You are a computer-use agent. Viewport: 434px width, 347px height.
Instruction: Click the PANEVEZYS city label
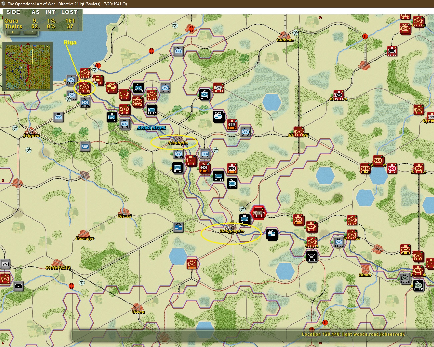tap(58, 268)
